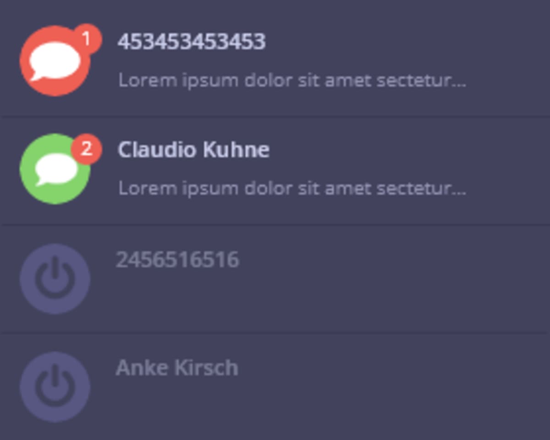Click the unread badge showing 1
The width and height of the screenshot is (550, 440).
pos(87,39)
